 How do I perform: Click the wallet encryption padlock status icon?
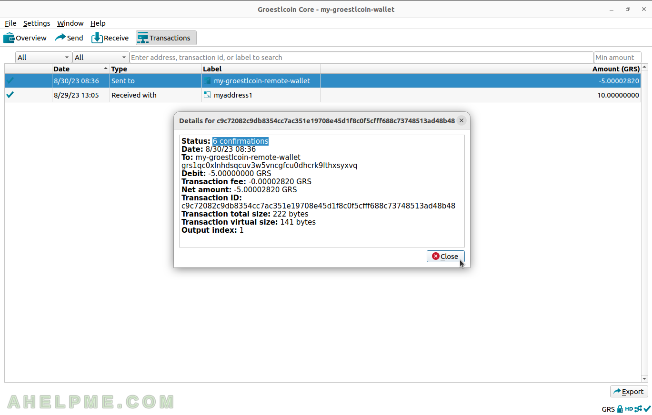tap(620, 409)
